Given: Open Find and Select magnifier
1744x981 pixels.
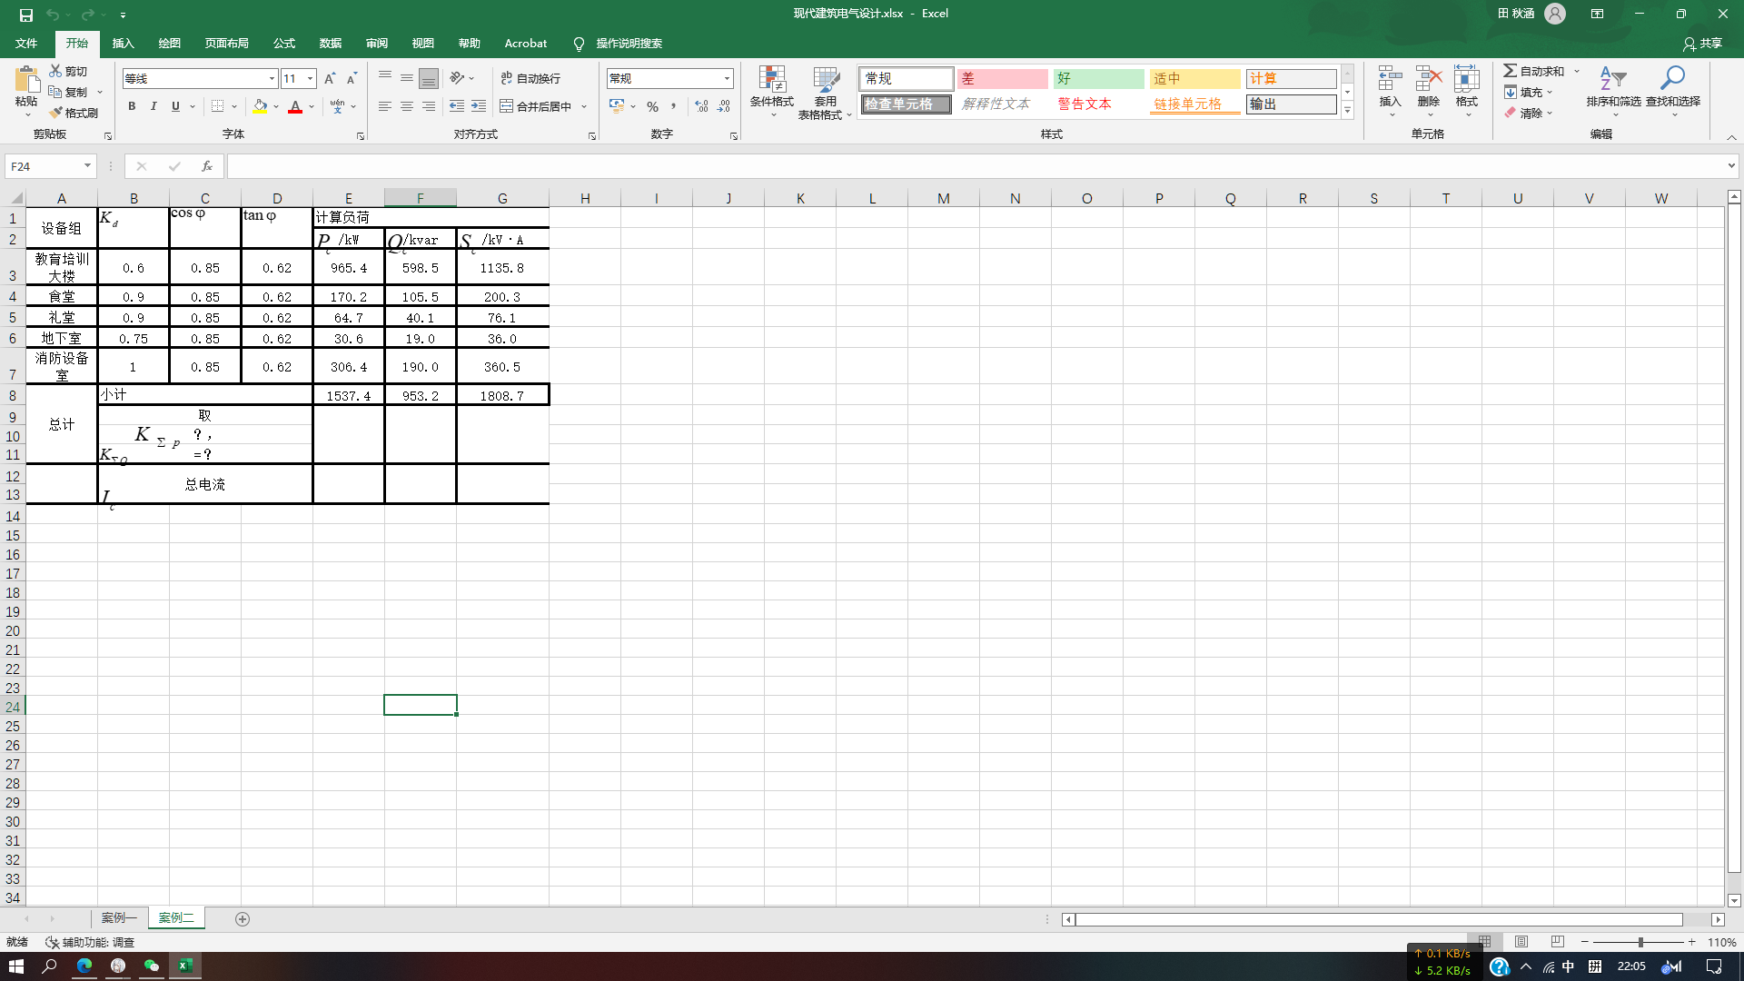Looking at the screenshot, I should tap(1673, 91).
